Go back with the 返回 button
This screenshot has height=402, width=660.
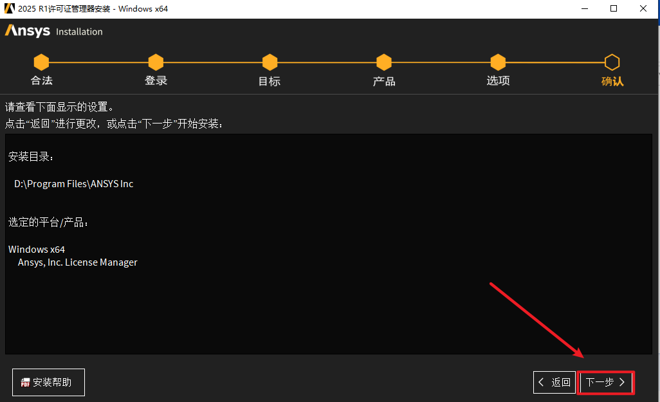[555, 382]
